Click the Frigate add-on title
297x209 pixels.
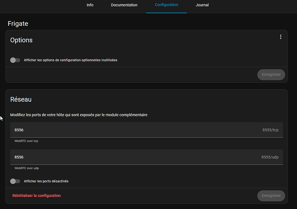(x=18, y=24)
